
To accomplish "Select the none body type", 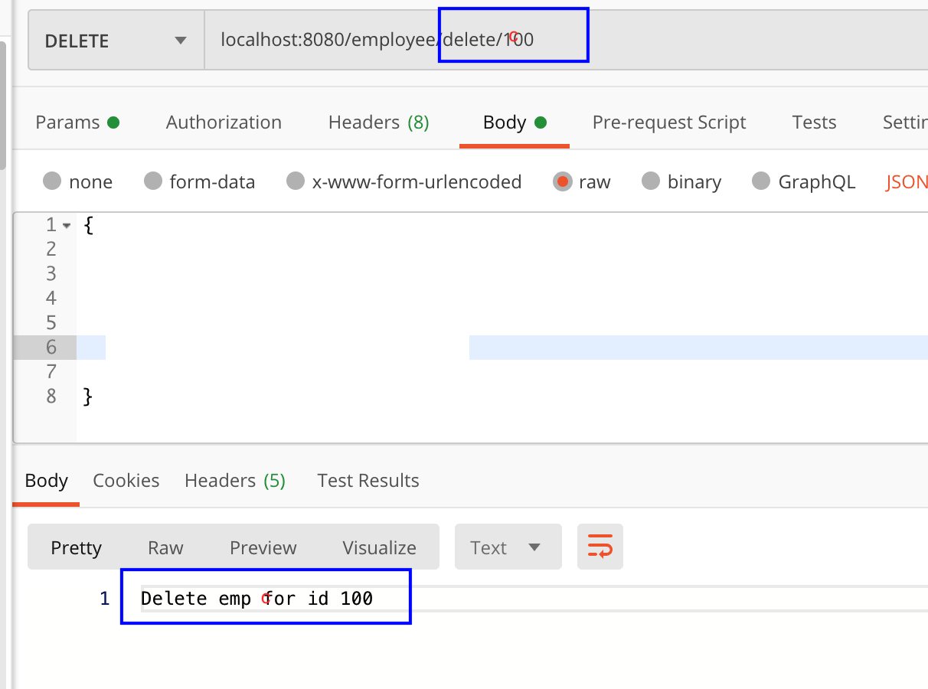I will [x=77, y=181].
